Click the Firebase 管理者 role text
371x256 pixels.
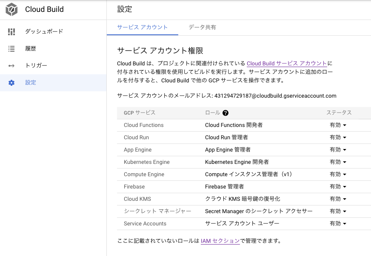(224, 186)
